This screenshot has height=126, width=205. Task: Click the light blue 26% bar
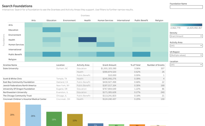pyautogui.click(x=33, y=115)
